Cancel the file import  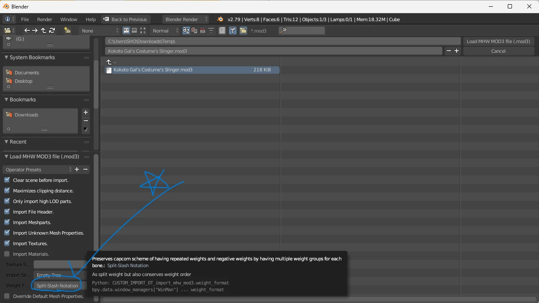[x=498, y=51]
